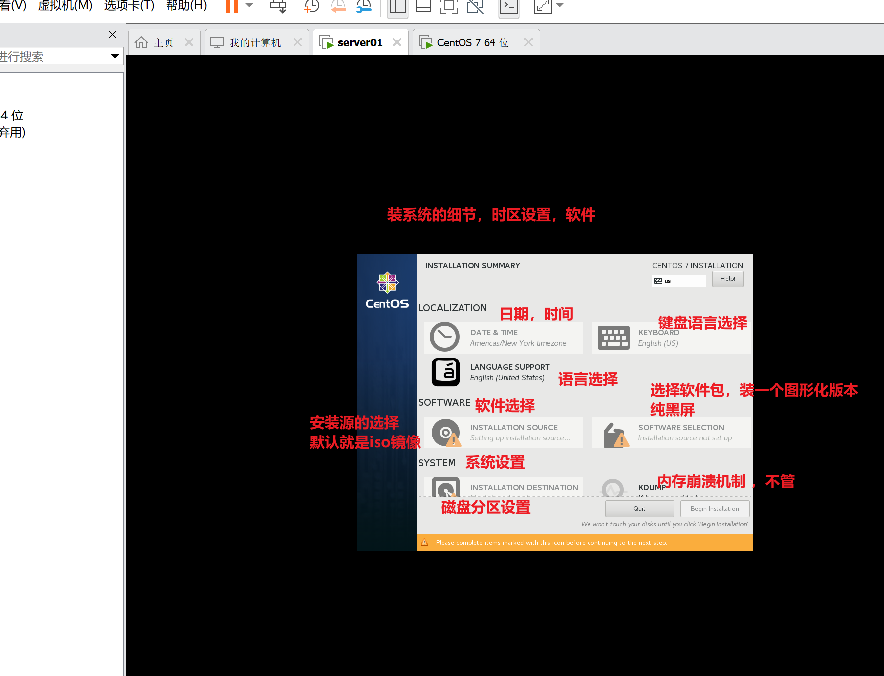Viewport: 884px width, 676px height.
Task: Close the library sidebar panel
Action: [113, 34]
